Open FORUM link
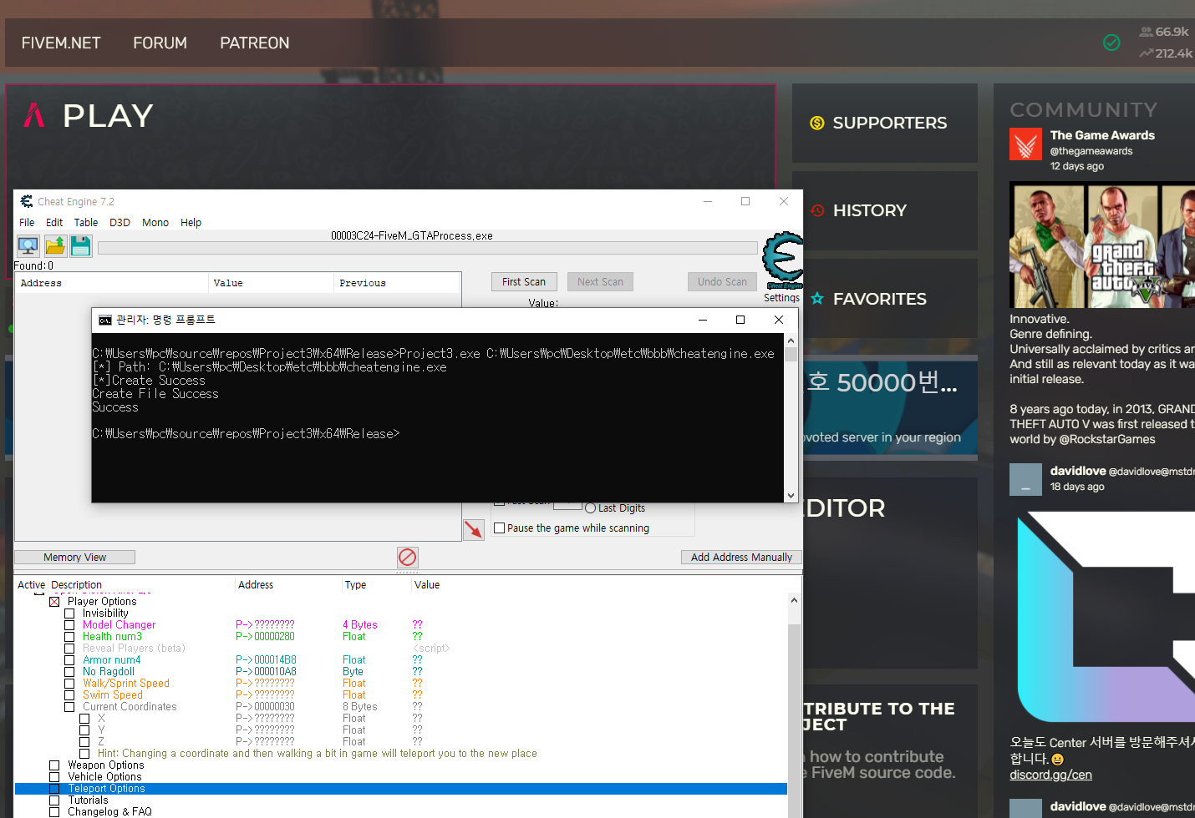This screenshot has width=1195, height=818. pos(160,43)
